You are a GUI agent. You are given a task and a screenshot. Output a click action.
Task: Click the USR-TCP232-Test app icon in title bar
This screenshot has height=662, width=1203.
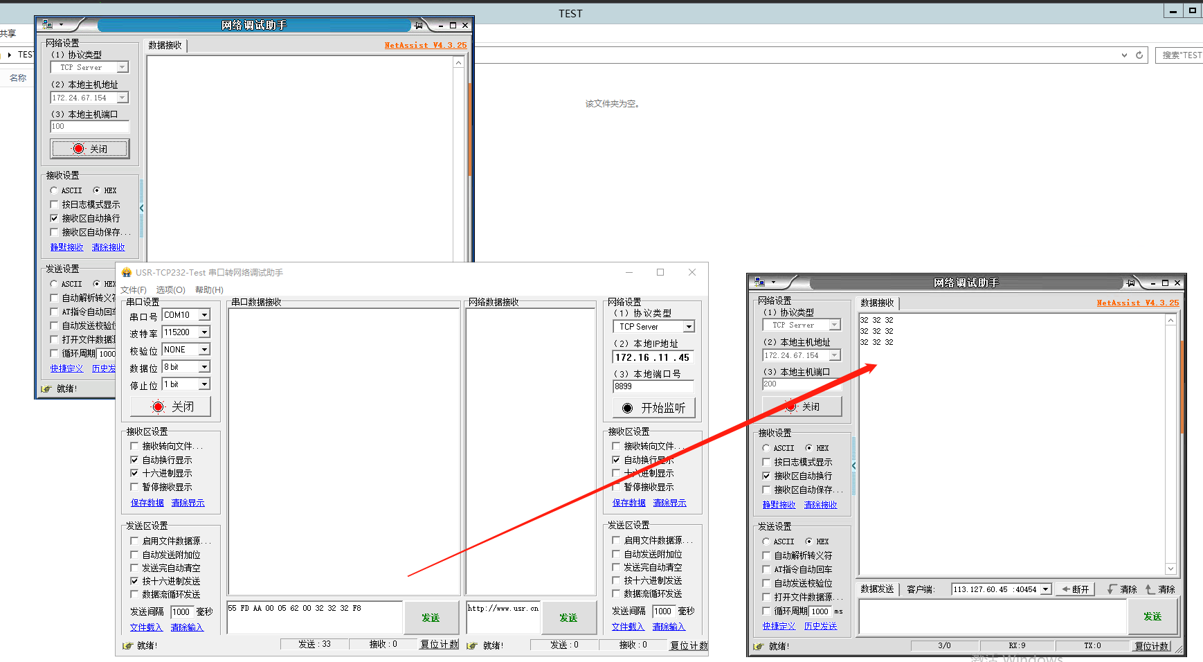coord(127,273)
